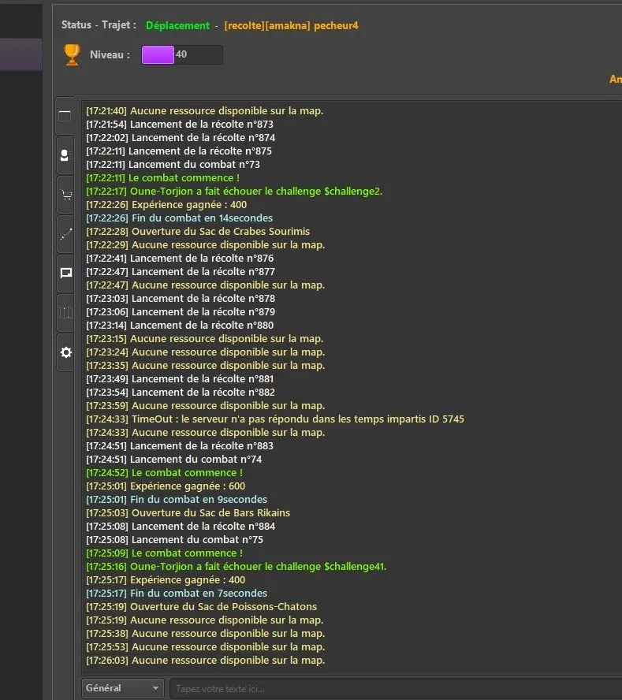Select log line 'Fin du combat en 14secondes'
This screenshot has height=700, width=622.
pos(179,218)
